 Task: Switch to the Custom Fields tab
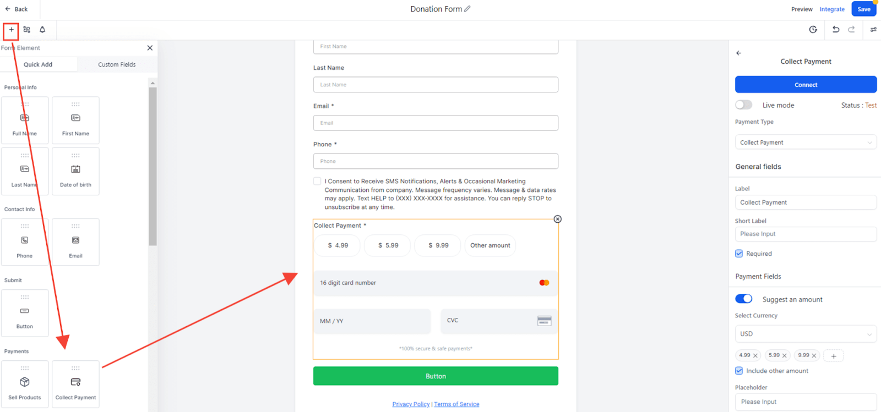(117, 64)
